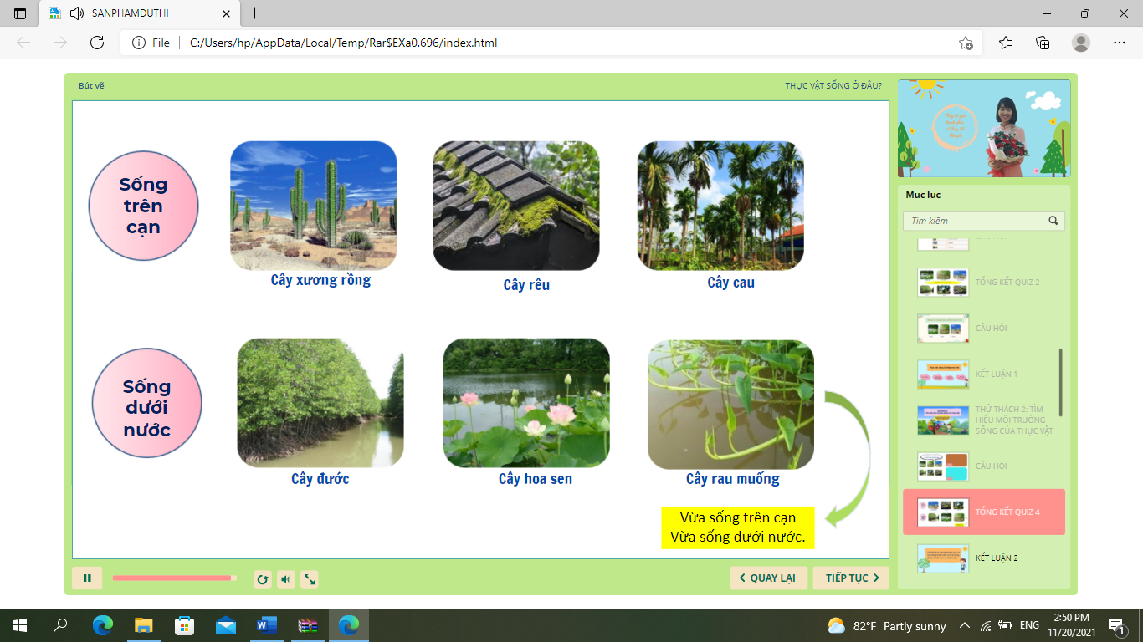
Task: Open a new browser tab
Action: [x=255, y=13]
